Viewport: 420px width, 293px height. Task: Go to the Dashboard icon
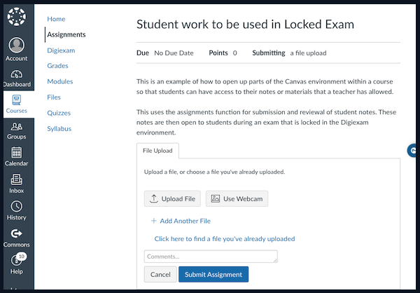17,74
